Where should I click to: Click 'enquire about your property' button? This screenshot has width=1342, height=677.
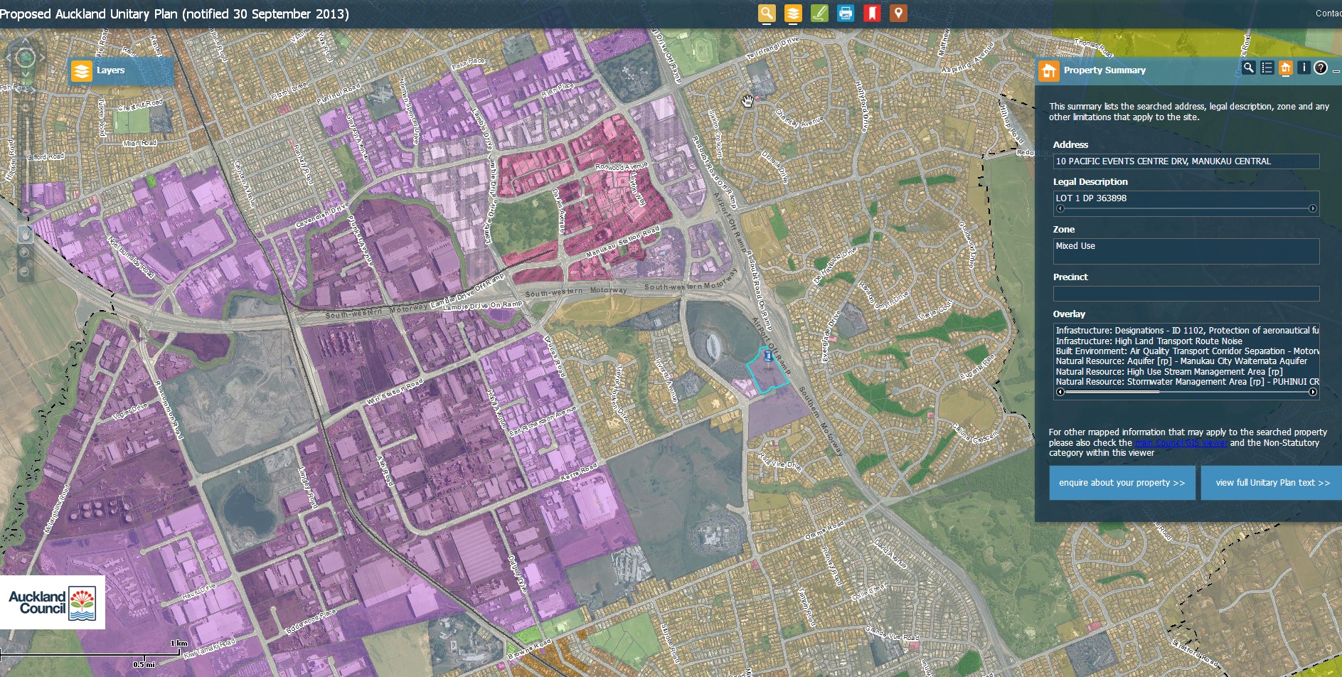1122,483
